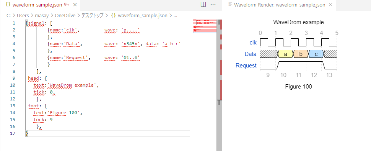Click the 'foot' key on line 13
The image size is (371, 151).
pyautogui.click(x=33, y=106)
